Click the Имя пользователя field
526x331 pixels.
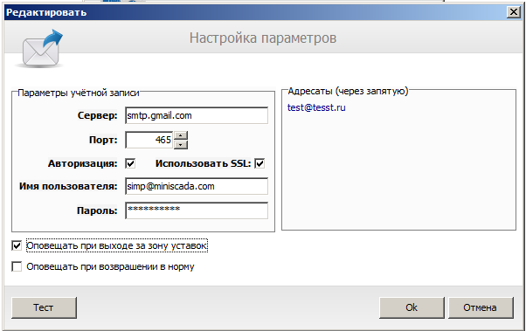[x=197, y=186]
